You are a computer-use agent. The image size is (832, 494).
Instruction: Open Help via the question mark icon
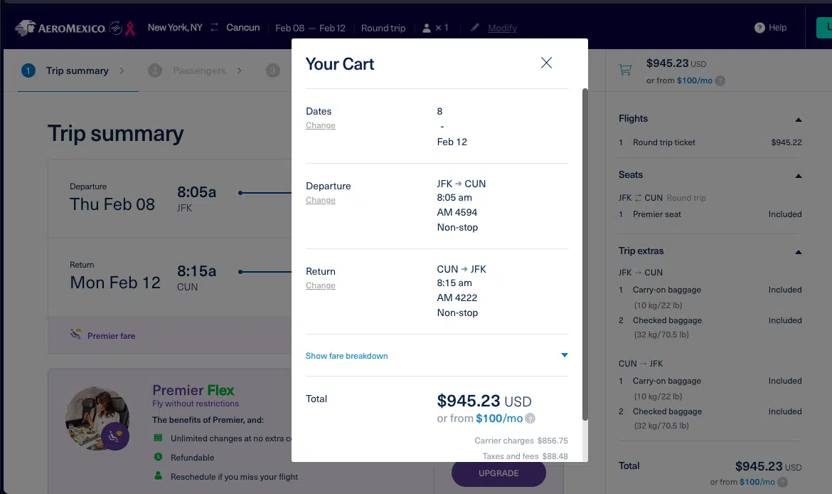tap(758, 28)
